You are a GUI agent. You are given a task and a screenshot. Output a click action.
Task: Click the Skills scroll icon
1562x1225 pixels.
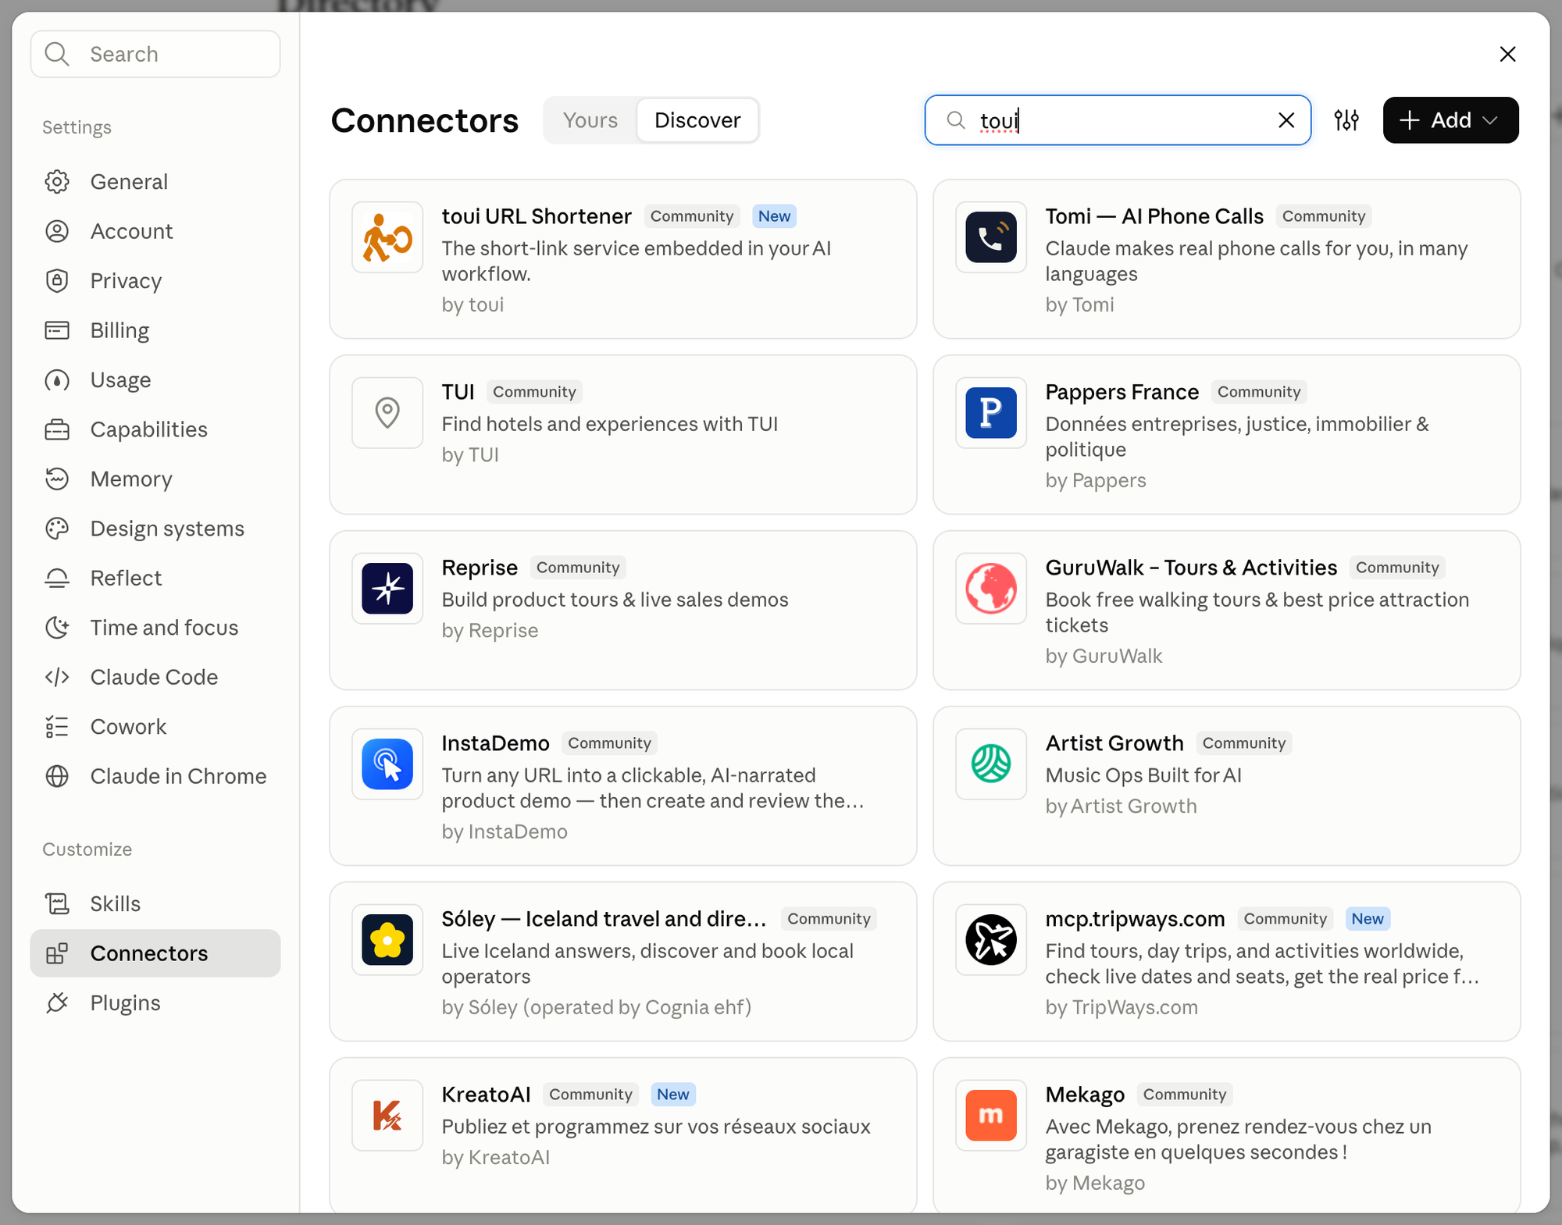click(57, 903)
